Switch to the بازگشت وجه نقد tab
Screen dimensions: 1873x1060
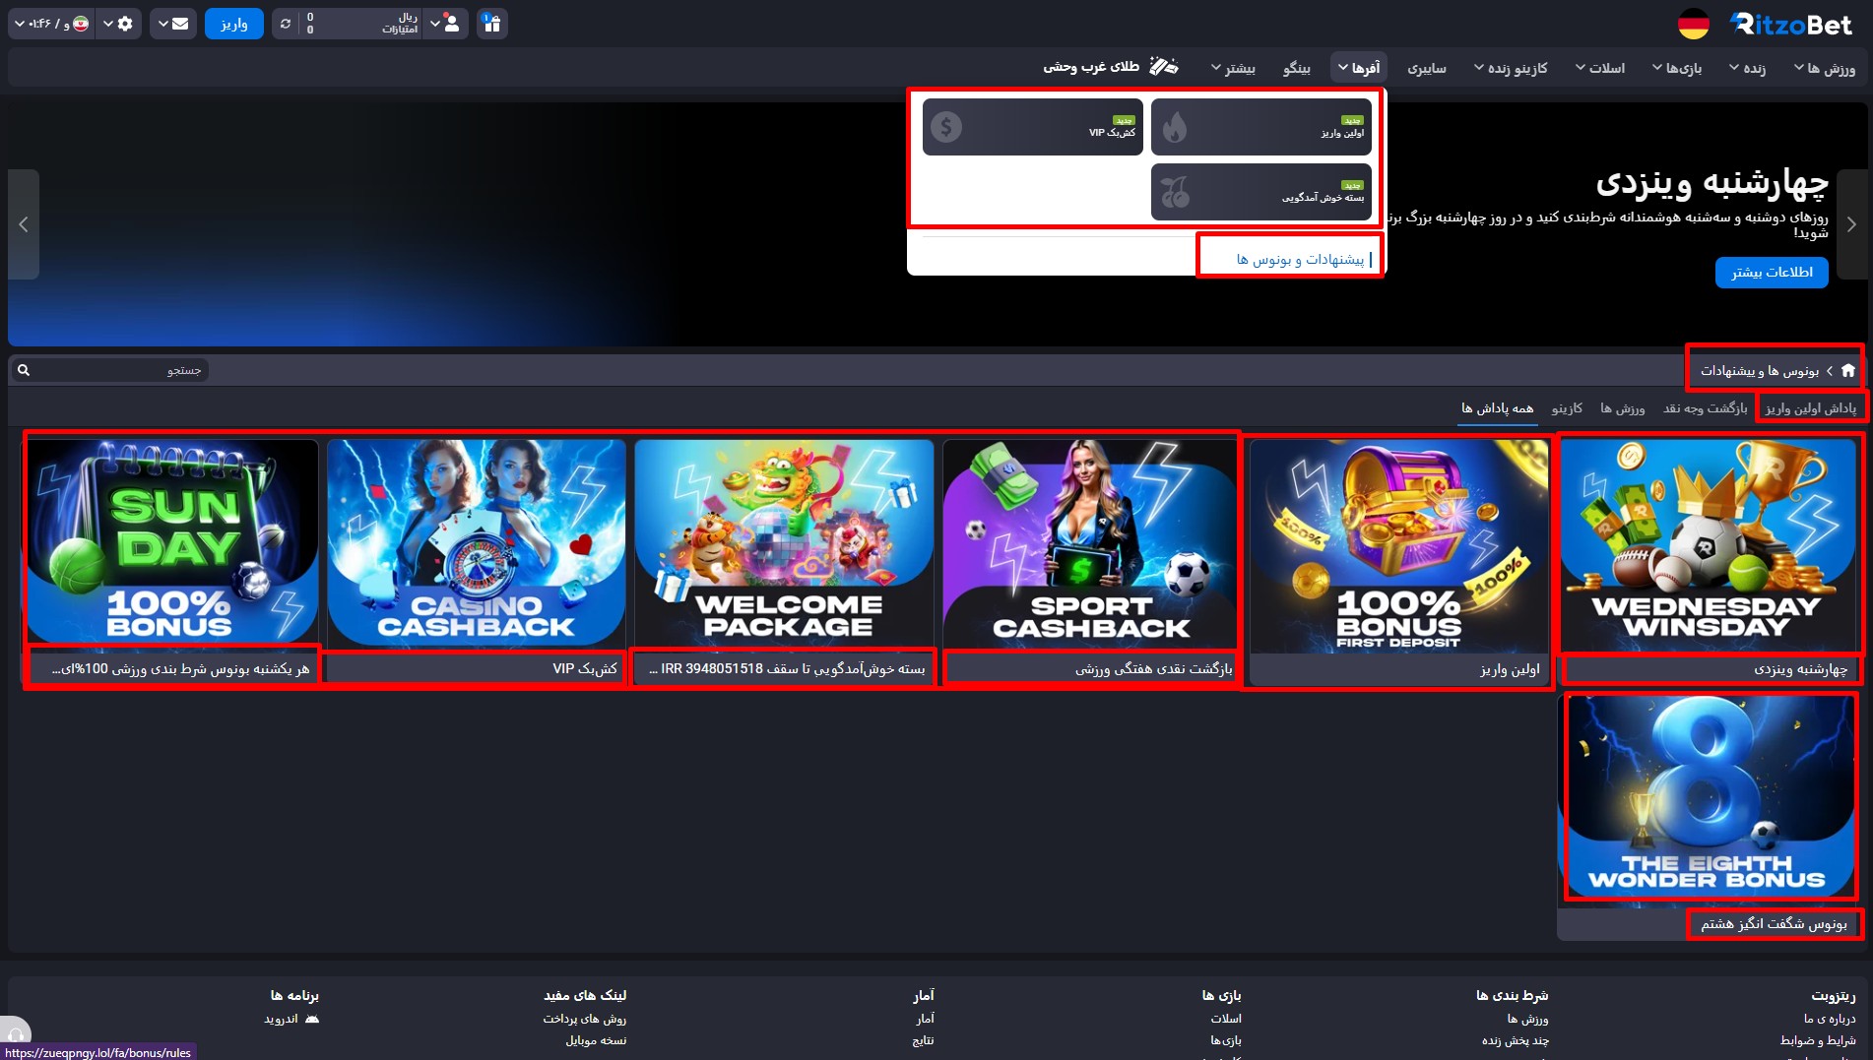pos(1706,408)
